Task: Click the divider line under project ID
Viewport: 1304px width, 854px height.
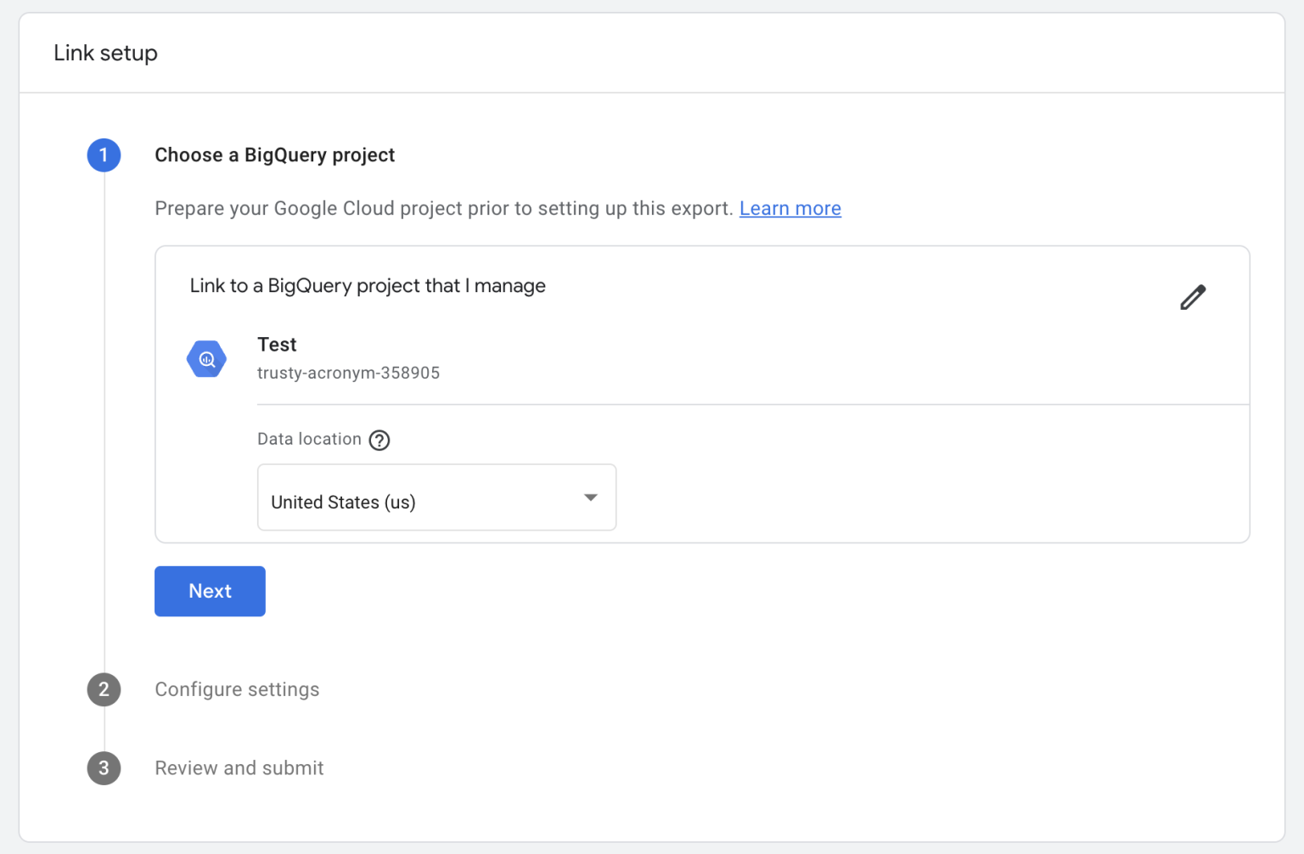Action: (x=752, y=405)
